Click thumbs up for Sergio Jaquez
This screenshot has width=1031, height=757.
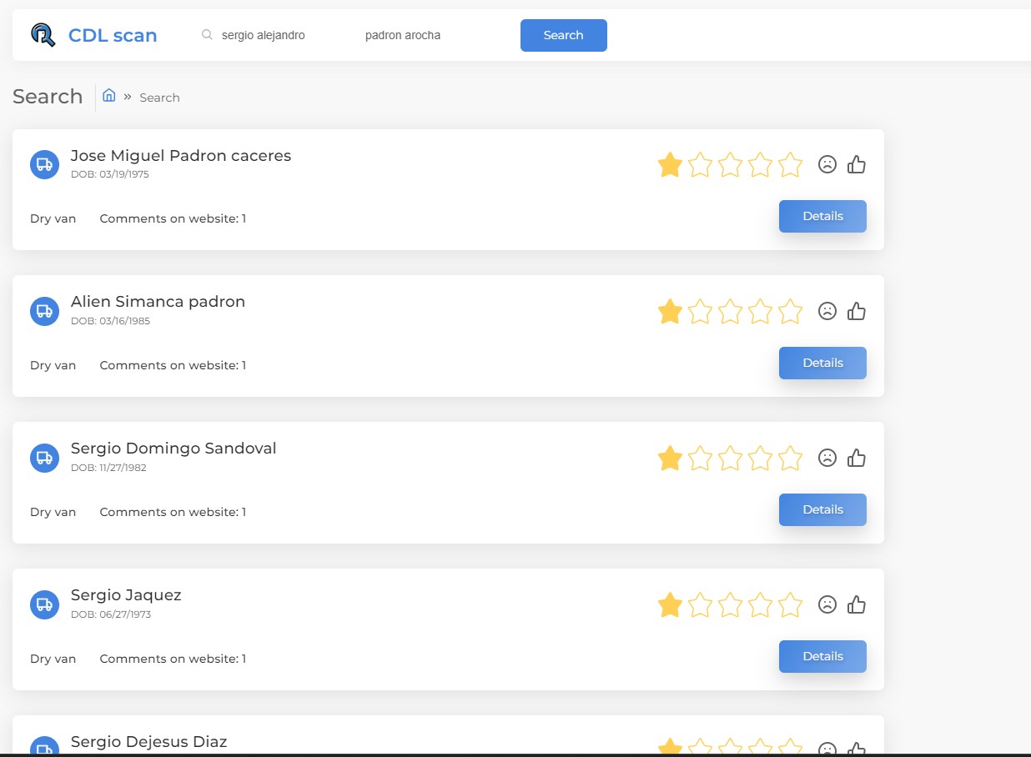[x=857, y=604]
